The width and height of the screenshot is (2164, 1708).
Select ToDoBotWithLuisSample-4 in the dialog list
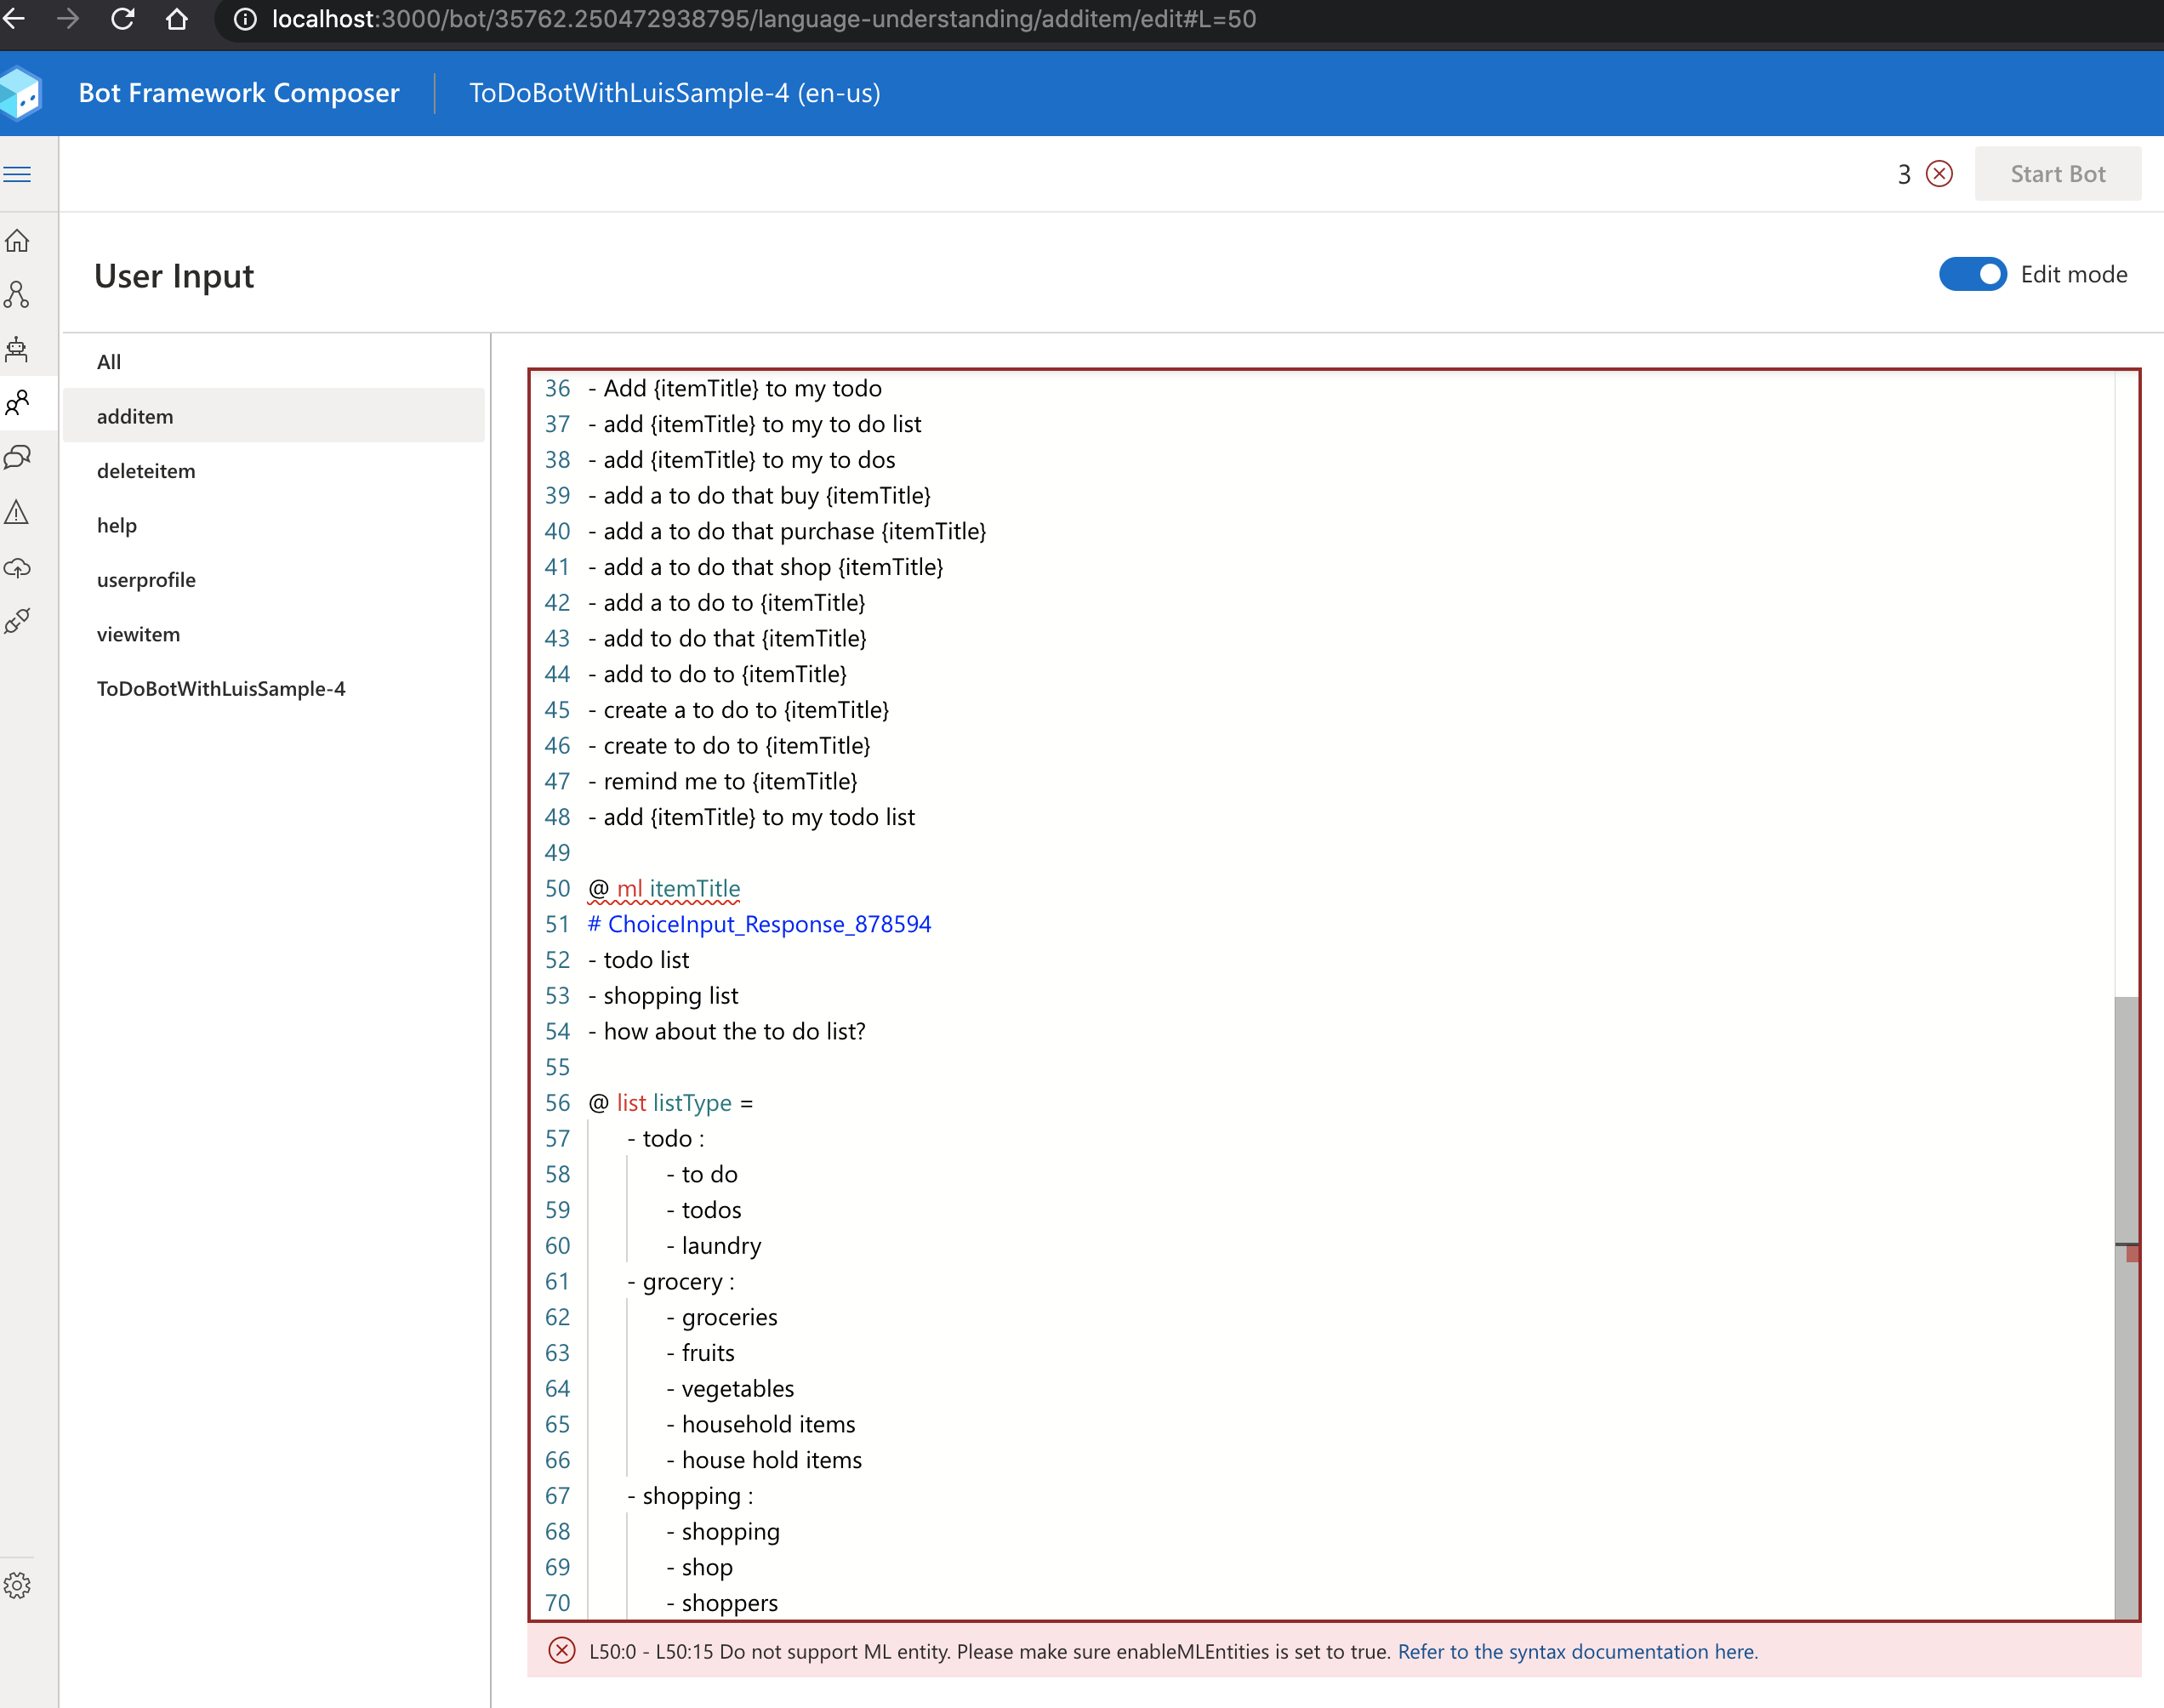(x=221, y=689)
